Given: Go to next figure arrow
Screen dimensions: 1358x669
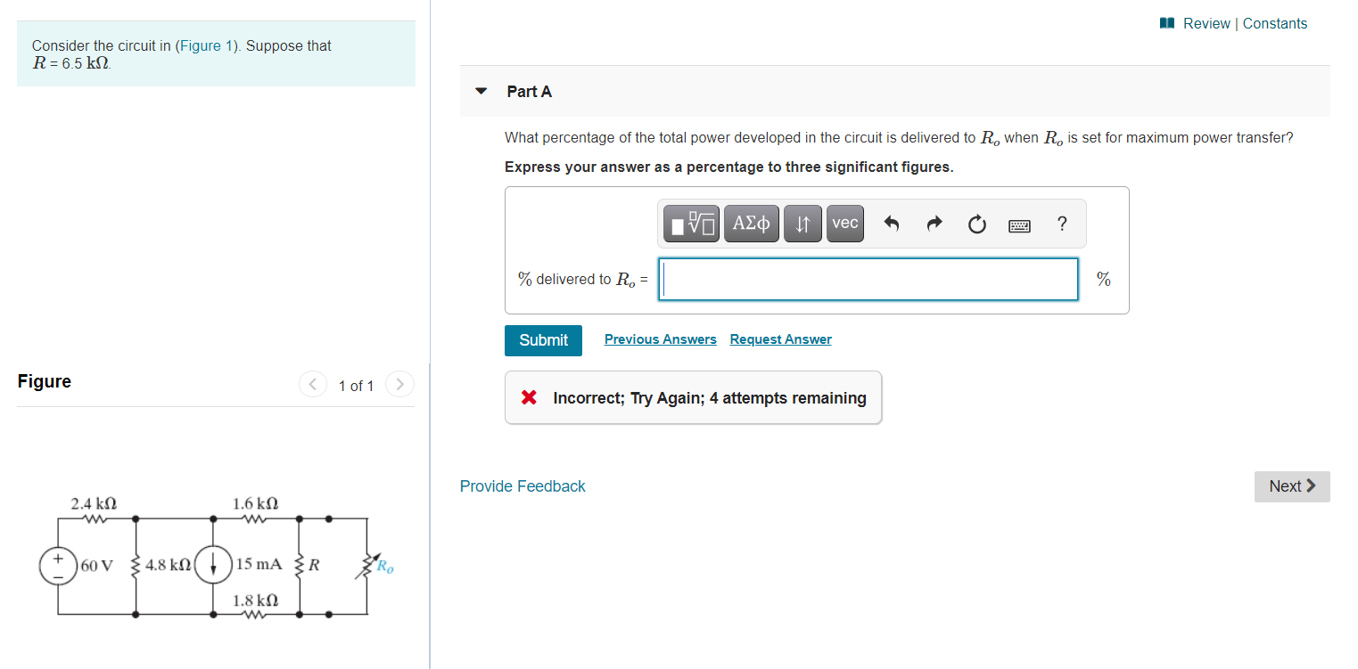Looking at the screenshot, I should 400,385.
